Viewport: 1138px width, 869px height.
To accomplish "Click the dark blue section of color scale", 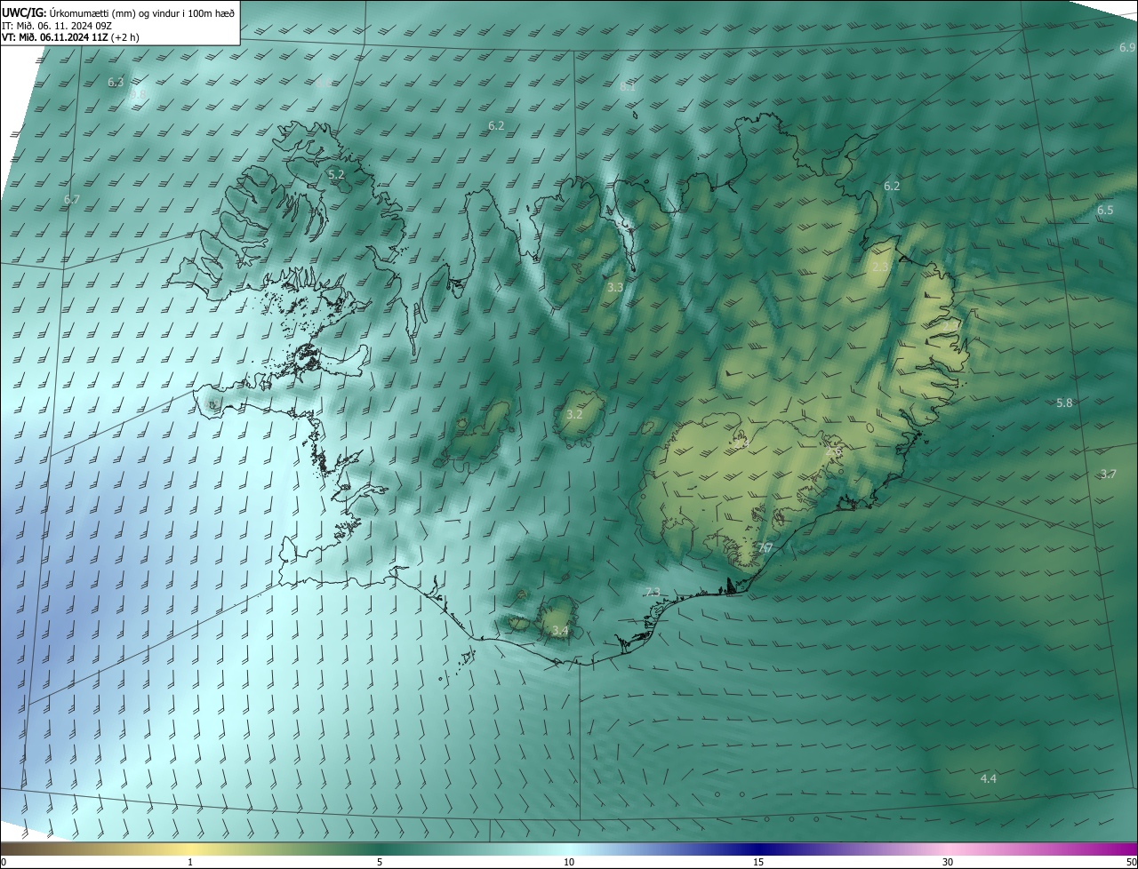I will [758, 849].
